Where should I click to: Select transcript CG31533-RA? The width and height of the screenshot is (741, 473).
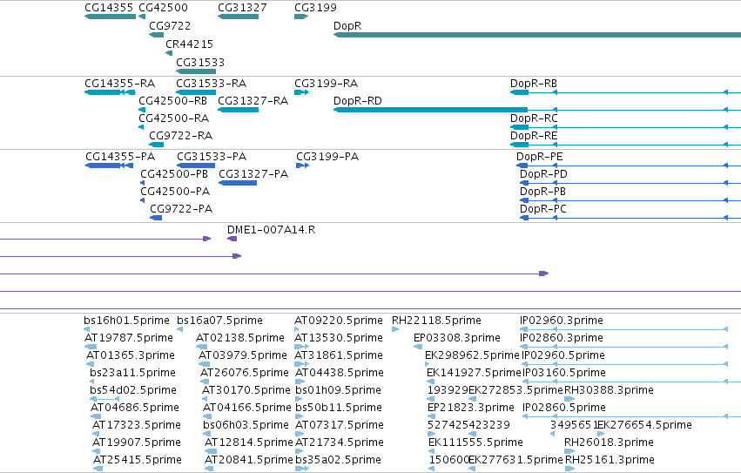click(x=211, y=84)
